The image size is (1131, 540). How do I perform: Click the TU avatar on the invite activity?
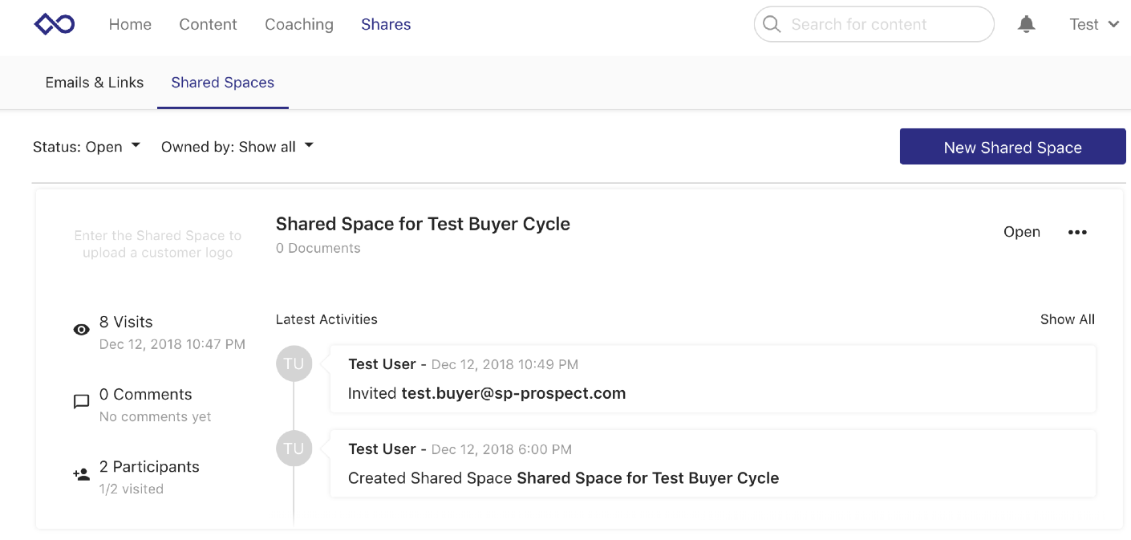pos(294,363)
